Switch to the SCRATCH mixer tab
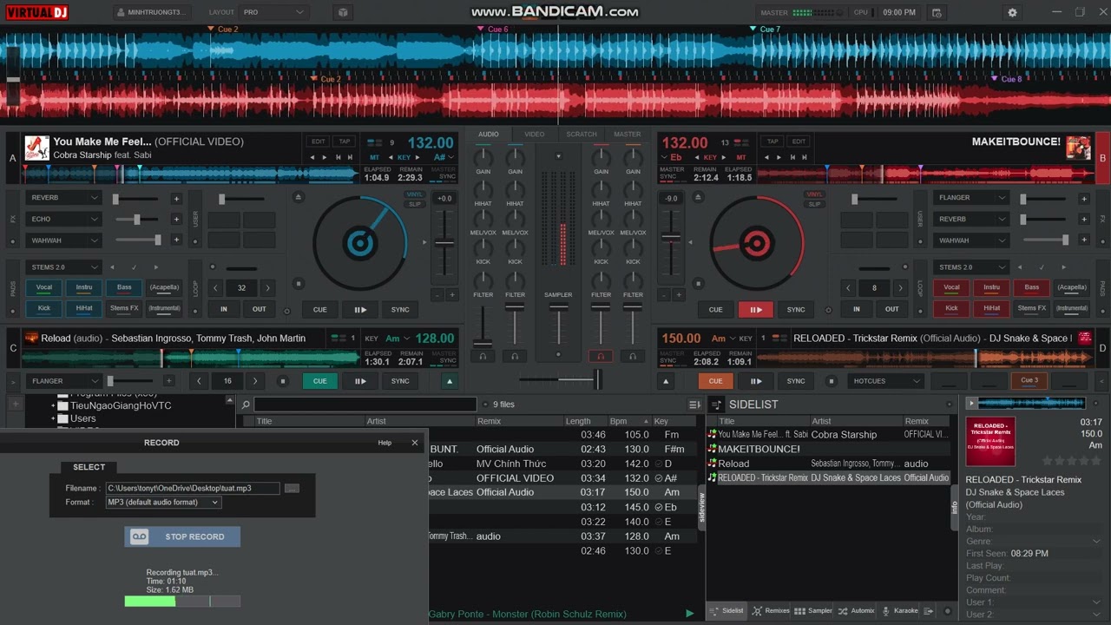1111x625 pixels. coord(582,134)
